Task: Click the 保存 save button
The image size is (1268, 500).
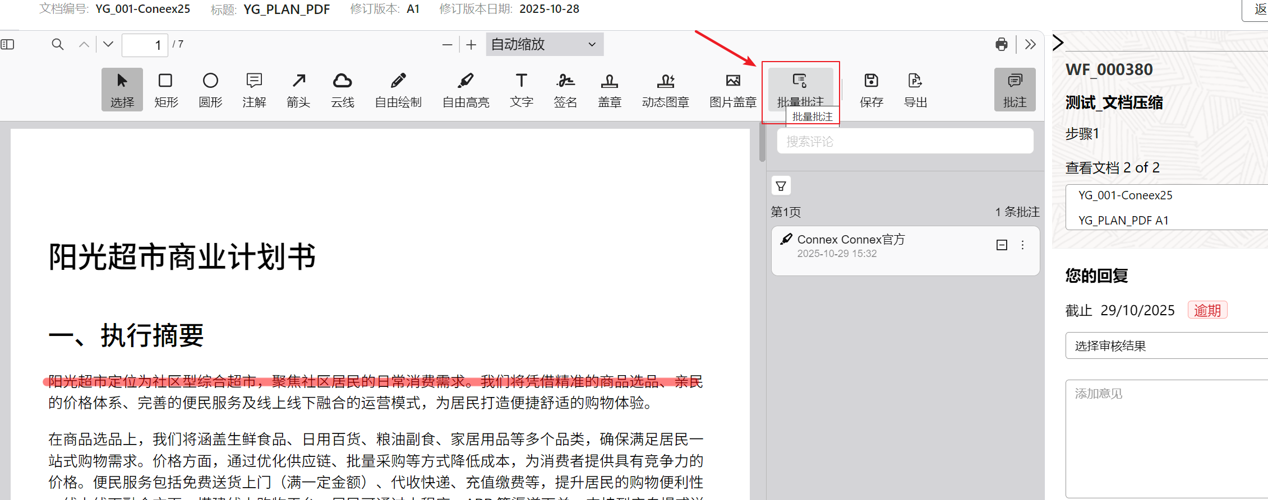Action: [x=871, y=89]
